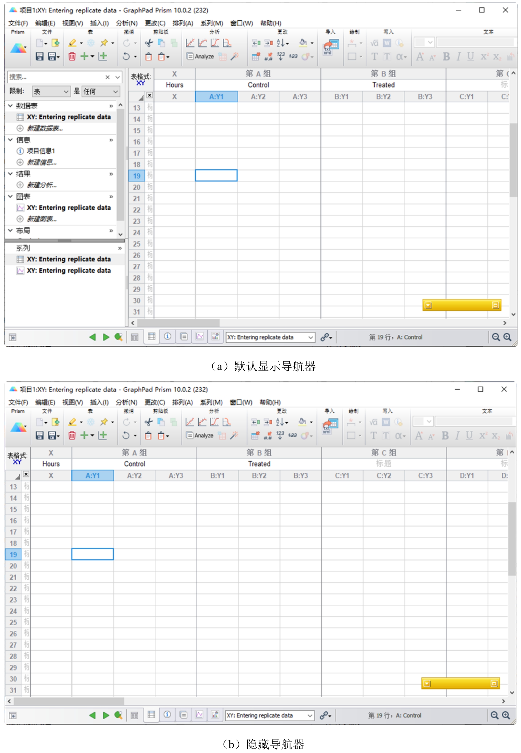This screenshot has height=753, width=521.
Task: Open 视图(V) menu in bottom window
Action: pyautogui.click(x=73, y=402)
